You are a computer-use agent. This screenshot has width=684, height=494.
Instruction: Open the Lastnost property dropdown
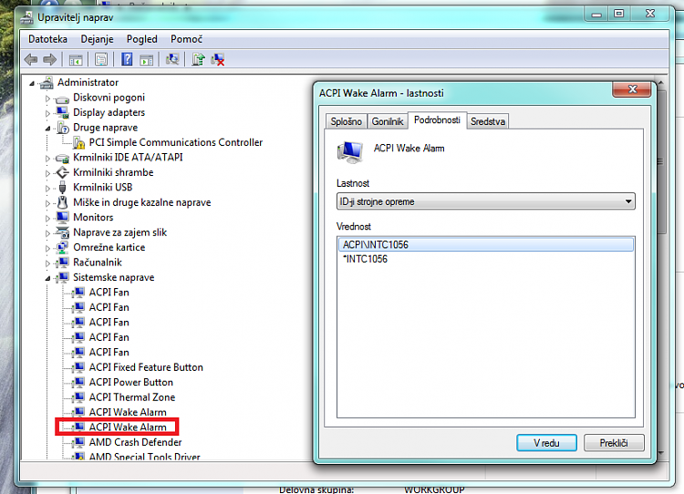[485, 201]
